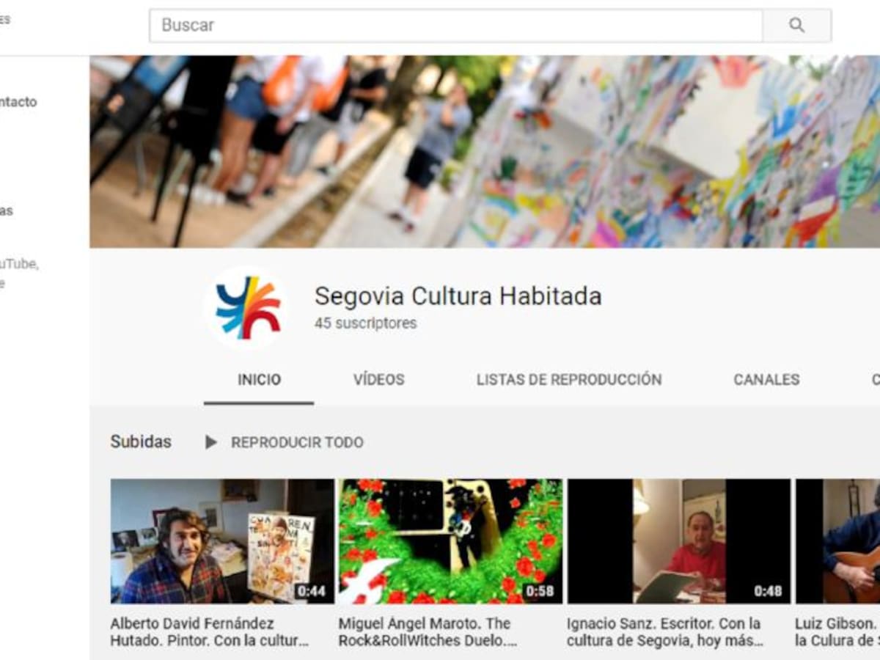Open the Luiz Gibson guitar video thumbnail
880x660 pixels.
[838, 541]
